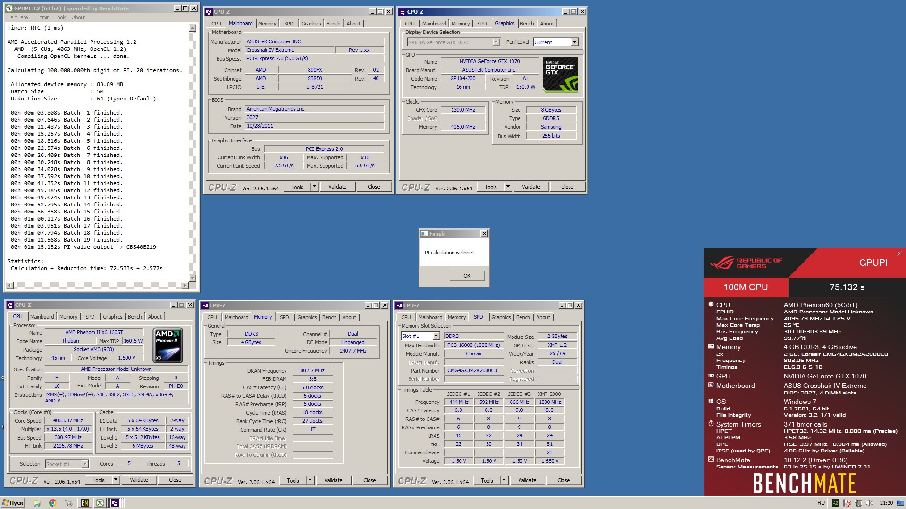Screen dimensions: 906x509
Task: Open the Tools menu in GPUPI
Action: (60, 17)
